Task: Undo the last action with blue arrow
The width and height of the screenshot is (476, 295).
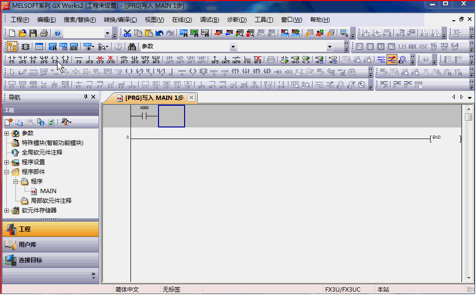Action: [159, 33]
